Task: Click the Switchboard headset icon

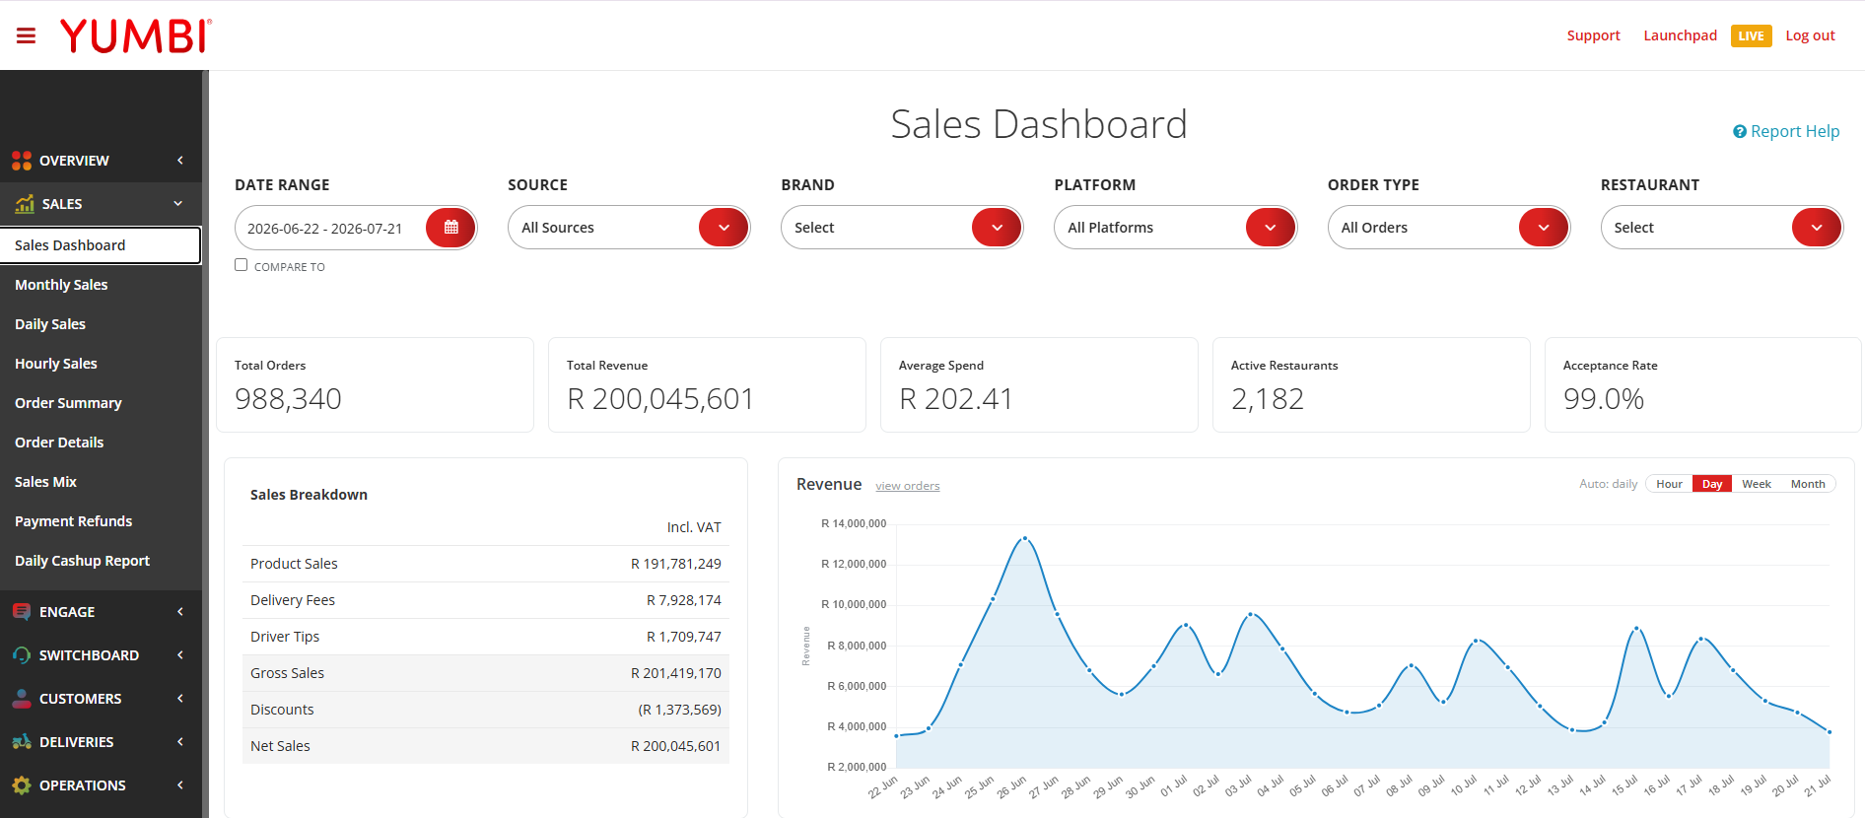Action: [22, 655]
